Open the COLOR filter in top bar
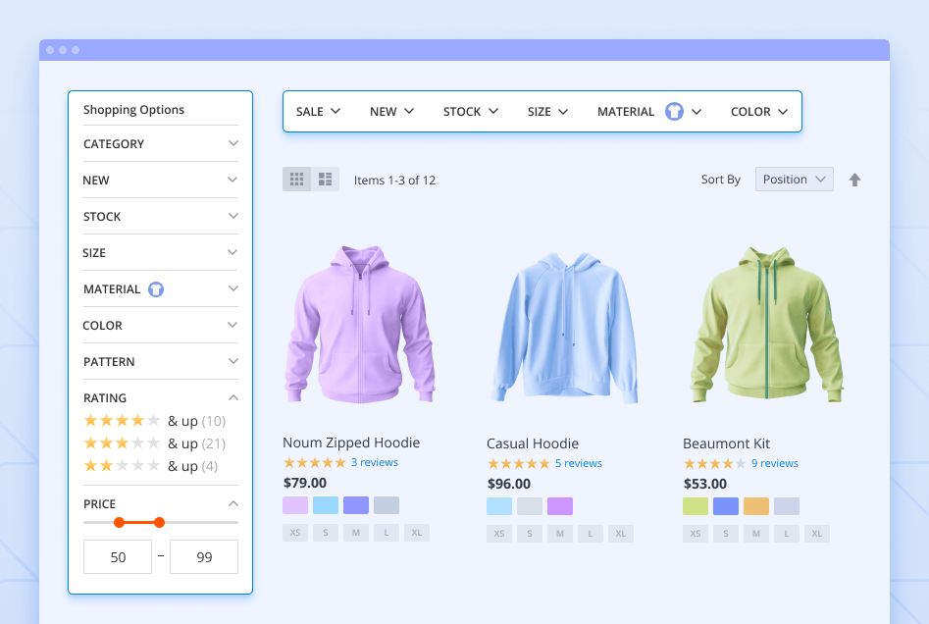Viewport: 929px width, 624px height. point(759,112)
